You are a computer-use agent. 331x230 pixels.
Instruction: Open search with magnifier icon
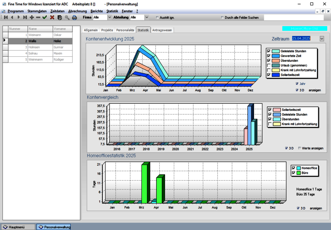[x=67, y=17]
